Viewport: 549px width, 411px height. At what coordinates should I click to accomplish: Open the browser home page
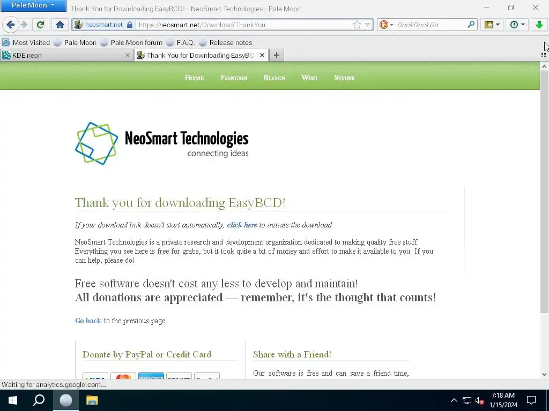click(x=60, y=25)
